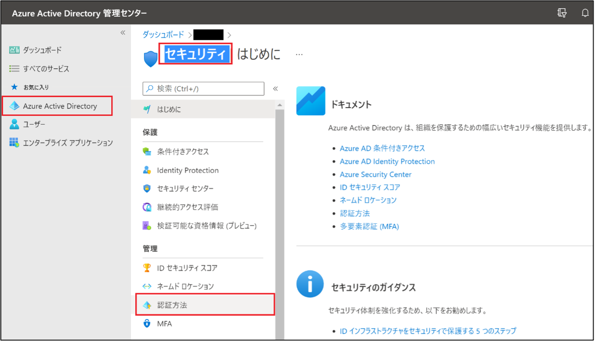Open the ネームド ロケーション document link
The height and width of the screenshot is (343, 596).
pyautogui.click(x=368, y=200)
